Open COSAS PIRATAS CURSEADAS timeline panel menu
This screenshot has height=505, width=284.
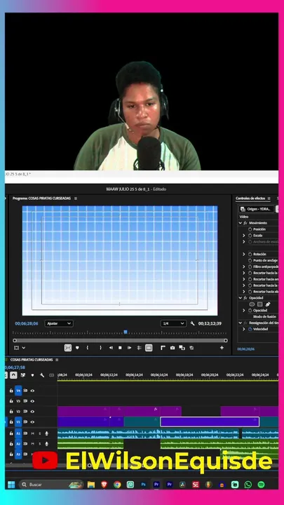(x=57, y=360)
